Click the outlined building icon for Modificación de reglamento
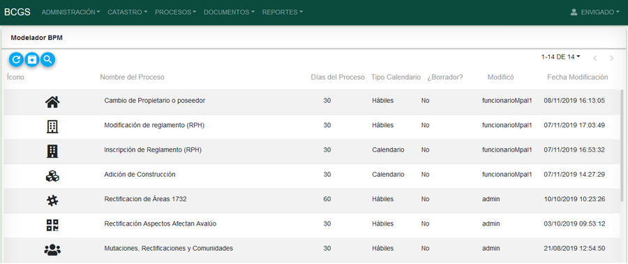The image size is (628, 264). coord(52,126)
